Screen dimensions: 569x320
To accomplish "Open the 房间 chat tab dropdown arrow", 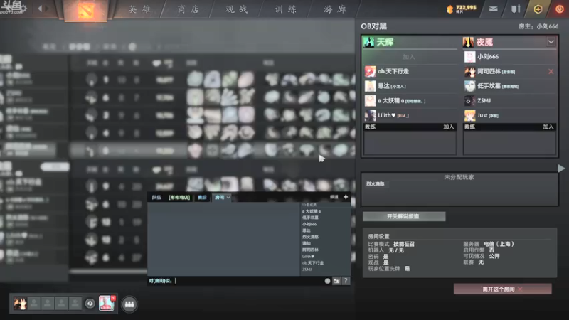I will tap(228, 198).
